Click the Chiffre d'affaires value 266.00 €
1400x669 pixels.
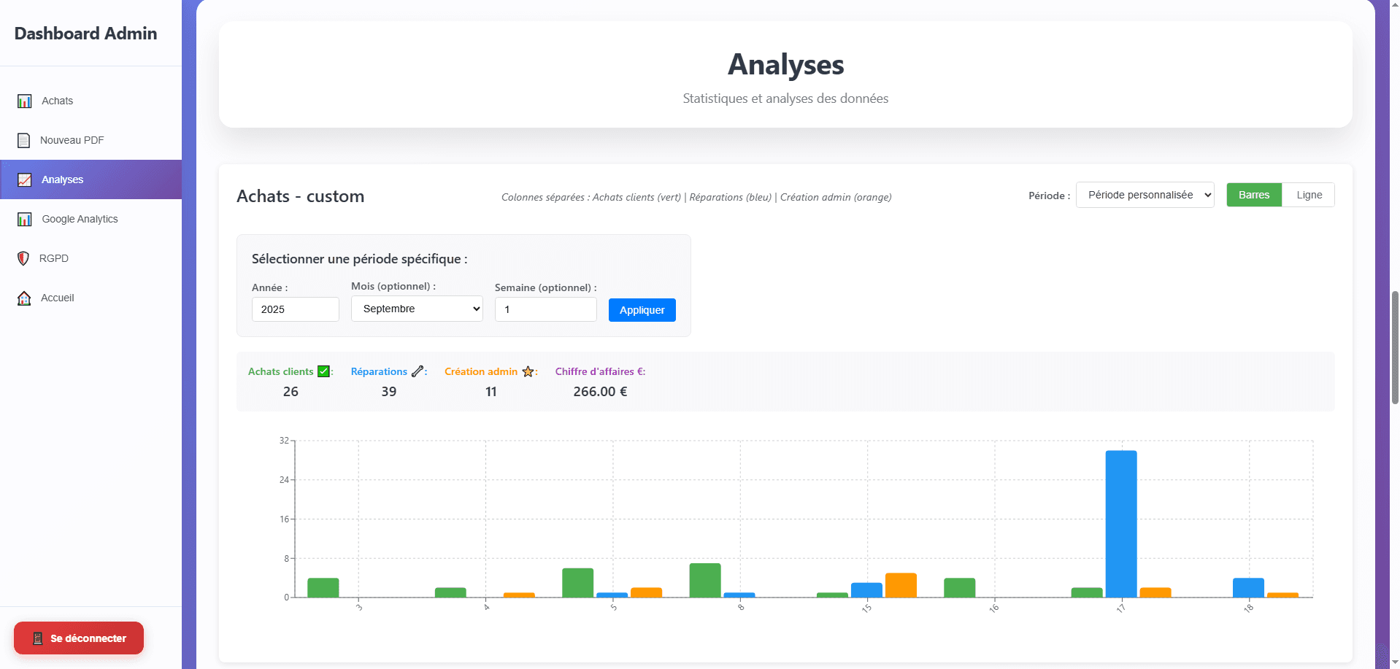[x=600, y=392]
